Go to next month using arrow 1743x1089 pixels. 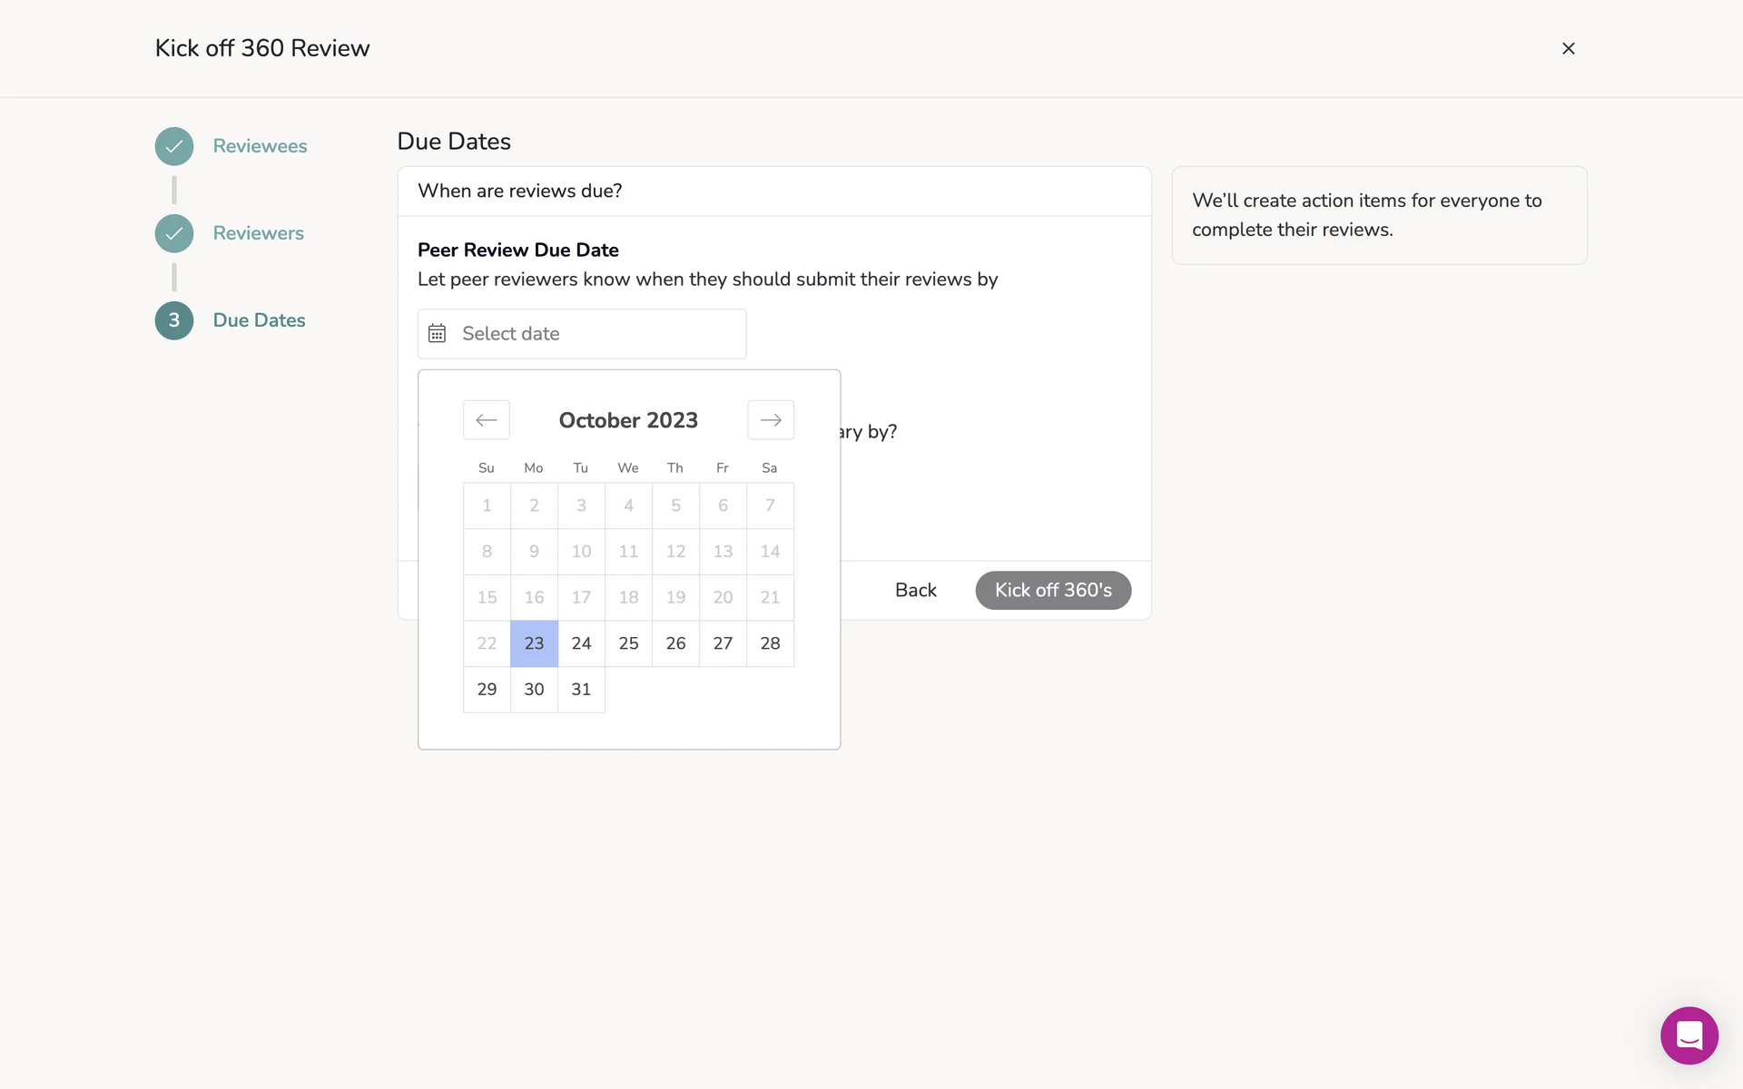tap(771, 420)
